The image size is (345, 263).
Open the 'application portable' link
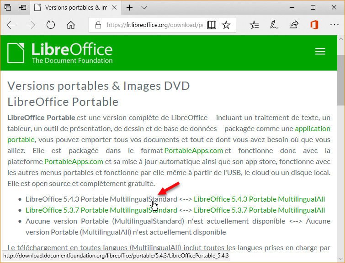[x=313, y=129]
